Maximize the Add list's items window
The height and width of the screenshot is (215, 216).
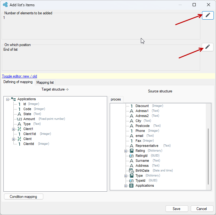[x=194, y=5]
